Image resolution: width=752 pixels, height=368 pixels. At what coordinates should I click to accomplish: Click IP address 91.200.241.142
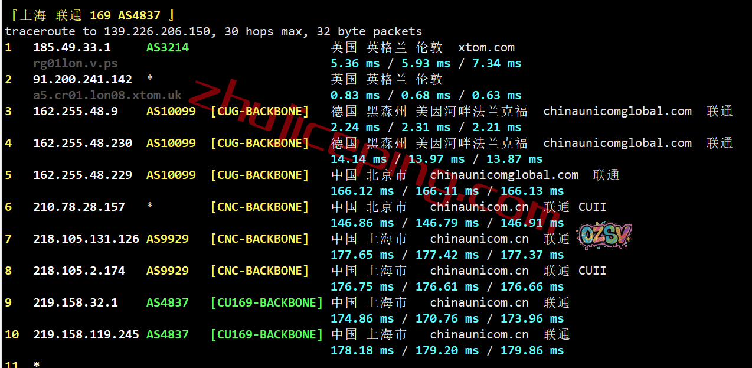click(82, 79)
